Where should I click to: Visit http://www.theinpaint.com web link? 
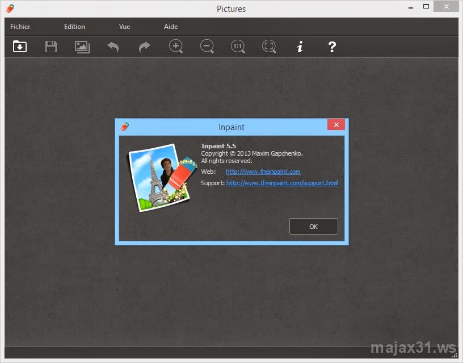point(263,172)
